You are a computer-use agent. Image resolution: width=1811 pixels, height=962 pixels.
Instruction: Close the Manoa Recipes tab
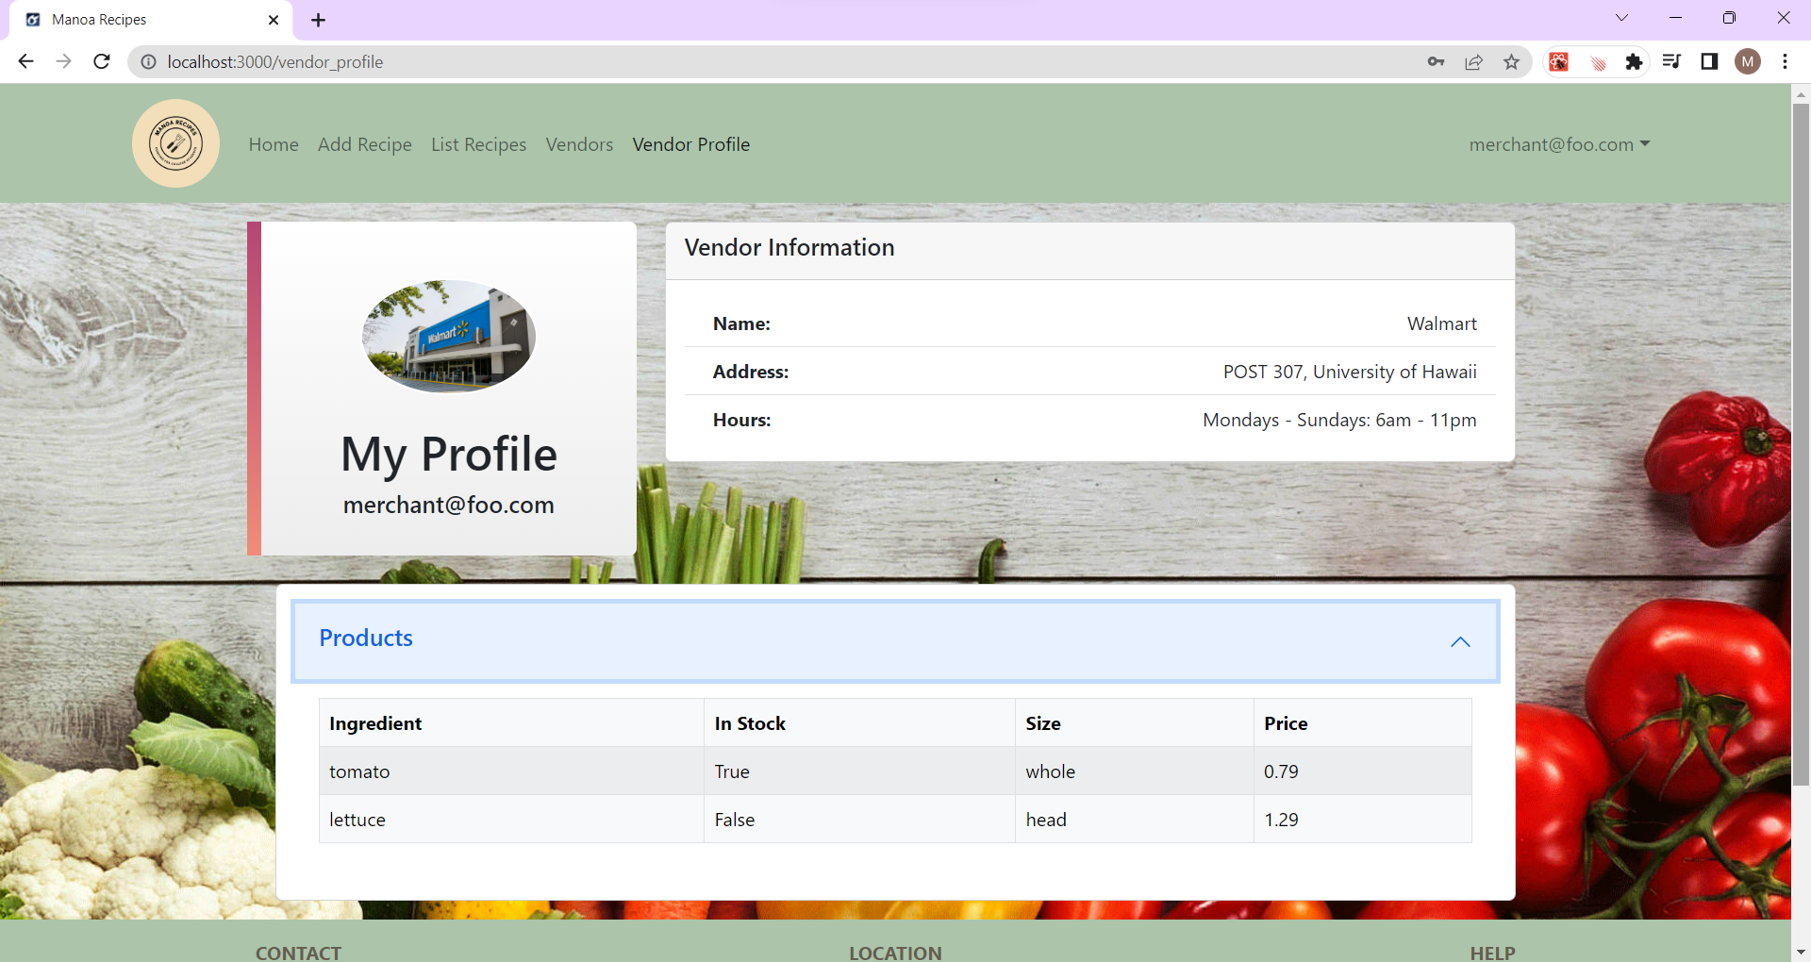[274, 20]
